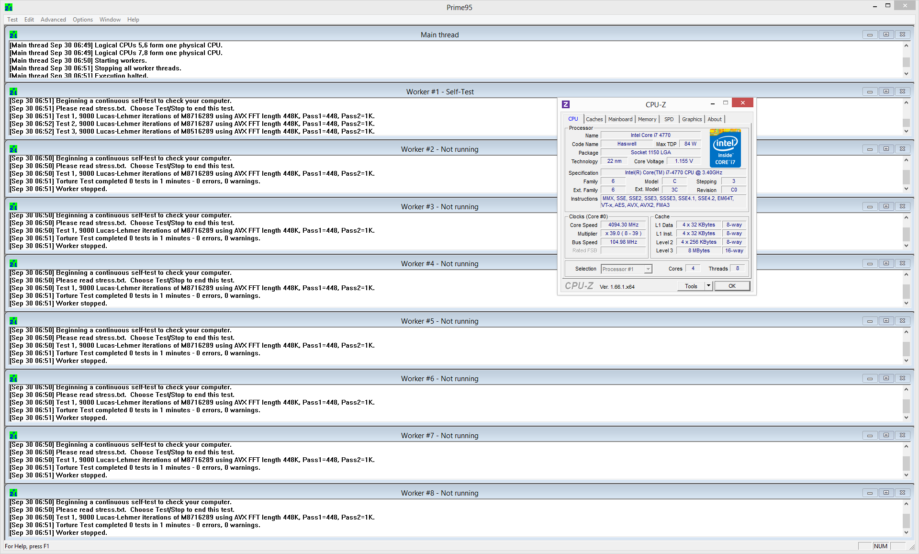Open the Options menu

[83, 20]
